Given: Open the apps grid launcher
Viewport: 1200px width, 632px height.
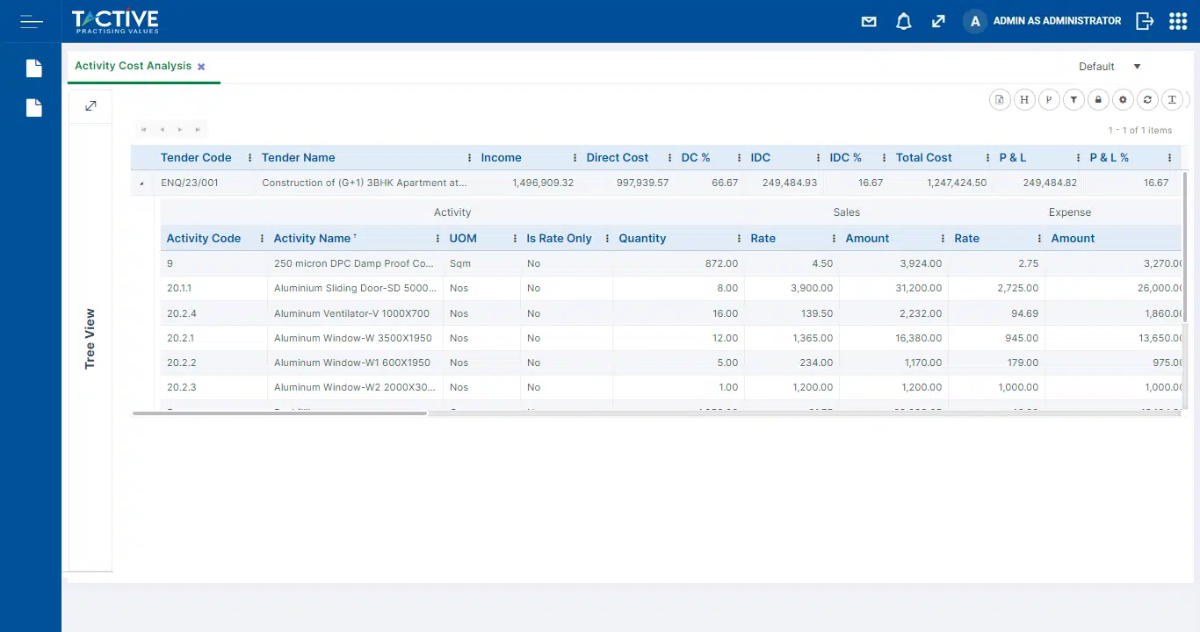Looking at the screenshot, I should [1178, 21].
